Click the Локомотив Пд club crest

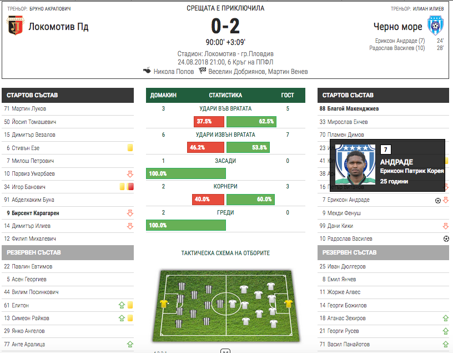(15, 26)
